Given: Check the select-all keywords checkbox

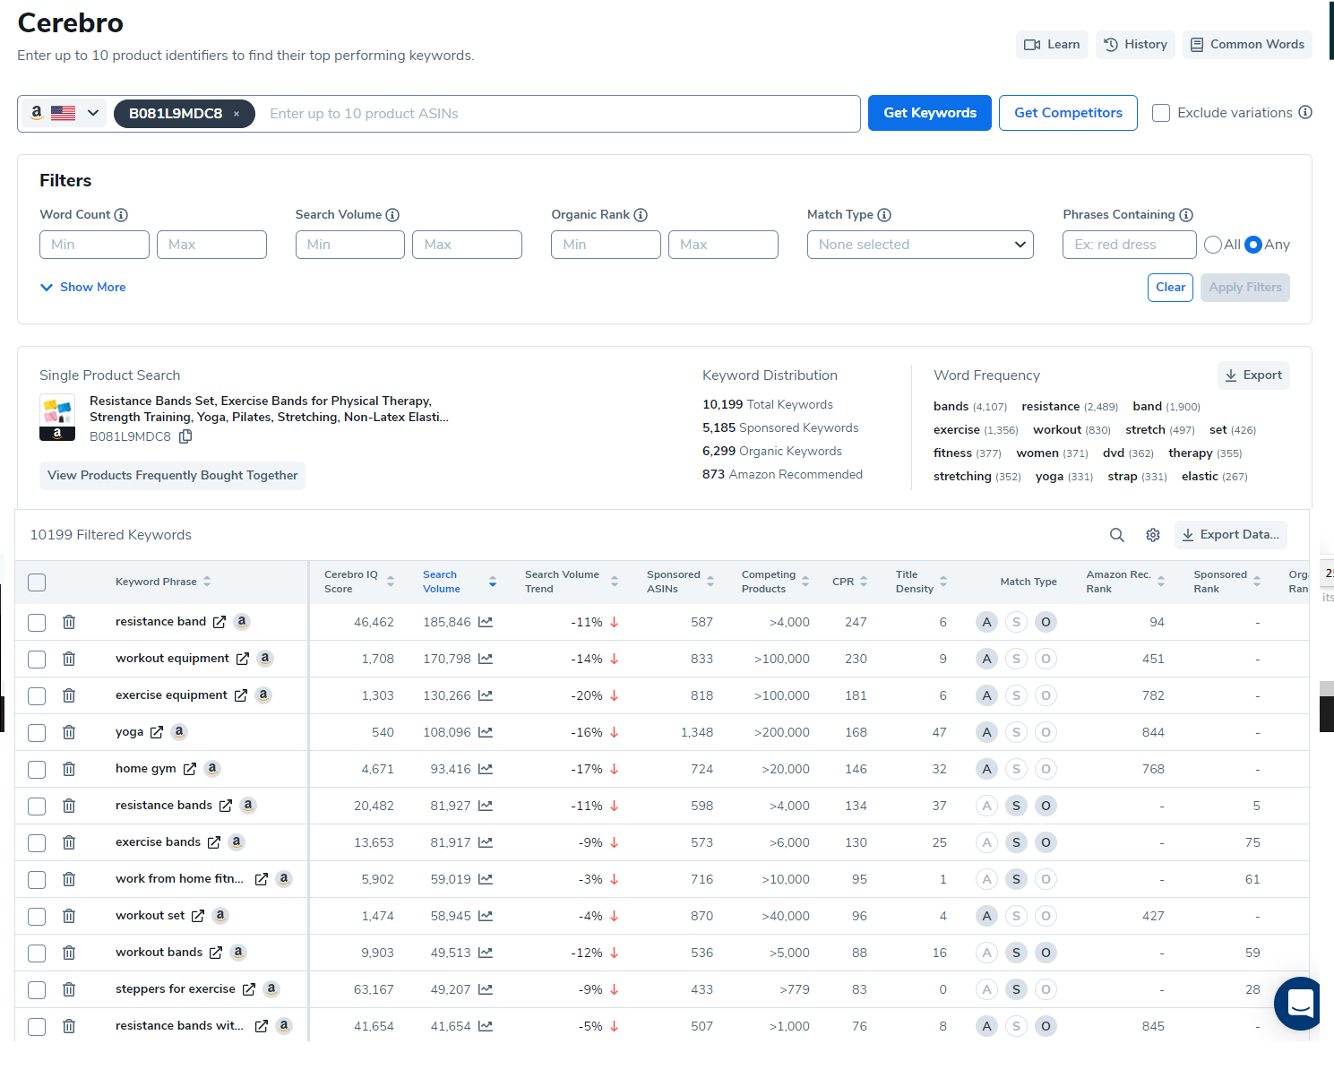Looking at the screenshot, I should coord(37,582).
